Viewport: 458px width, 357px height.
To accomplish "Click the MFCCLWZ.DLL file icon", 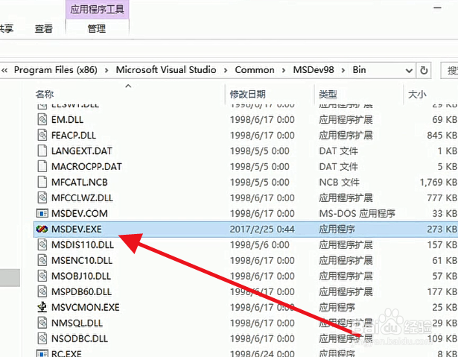I will coord(42,198).
